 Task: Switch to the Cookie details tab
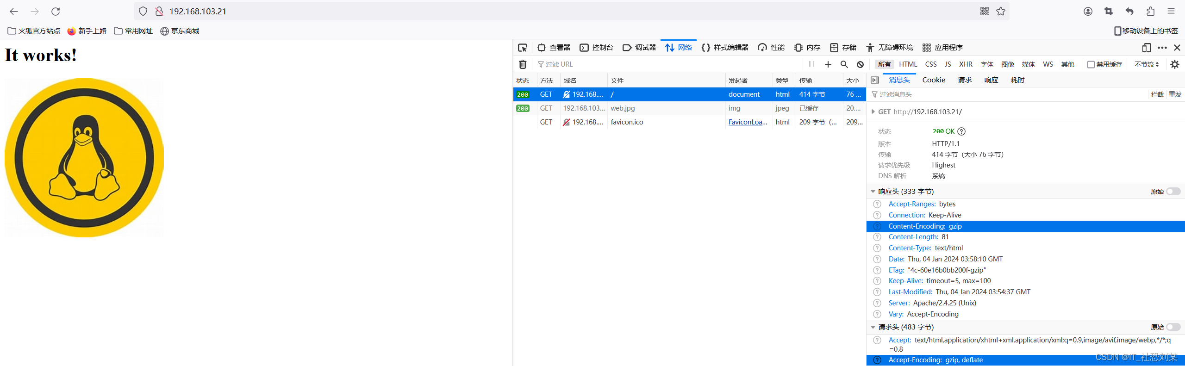(934, 80)
